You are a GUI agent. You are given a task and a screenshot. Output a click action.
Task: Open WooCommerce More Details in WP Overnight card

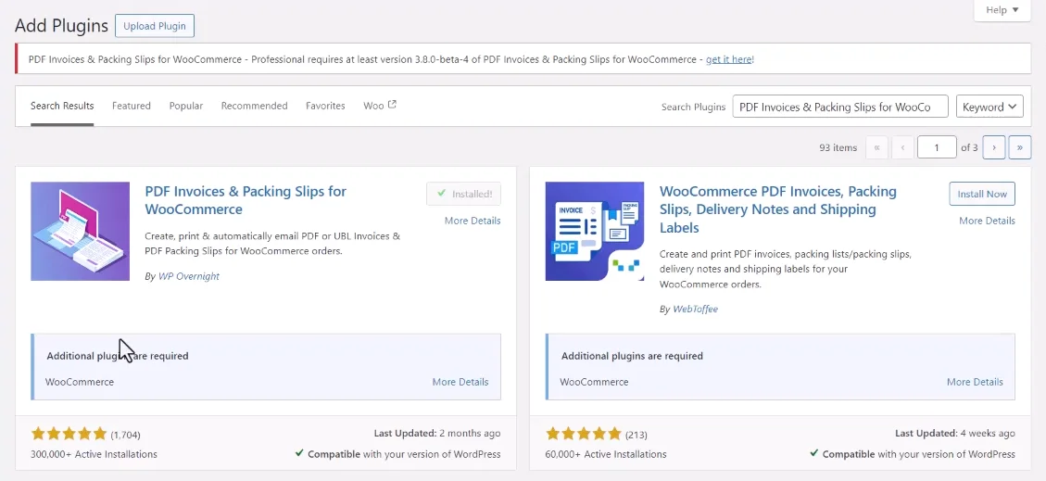(x=460, y=382)
